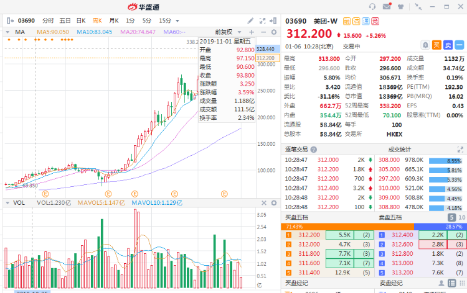
Task: Open VOL indicator settings gear
Action: 274,203
